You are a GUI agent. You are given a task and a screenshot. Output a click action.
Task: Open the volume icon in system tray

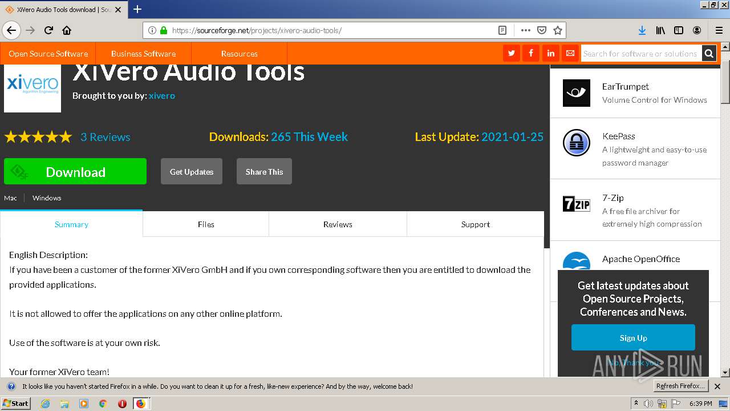648,404
